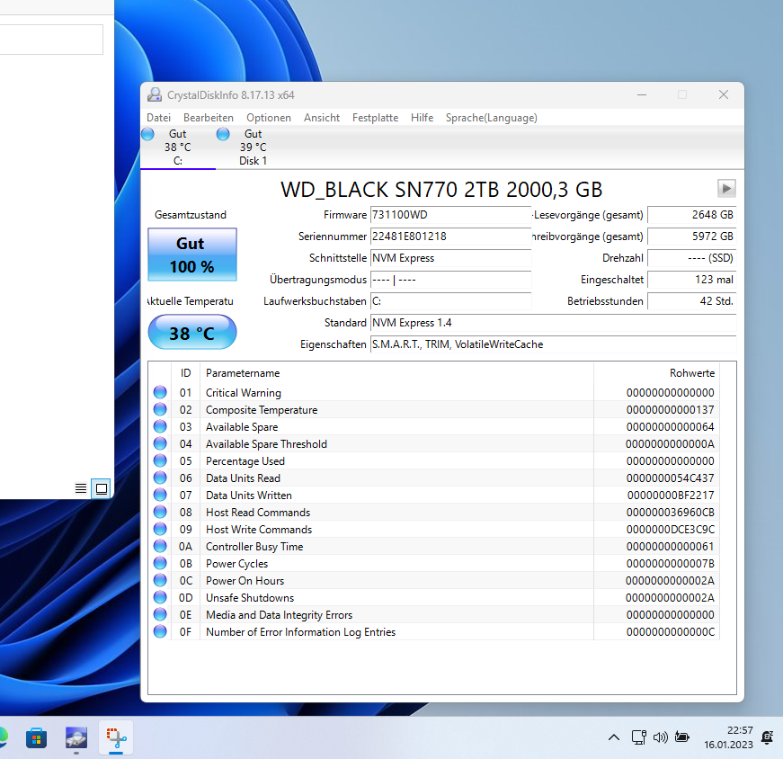Viewport: 783px width, 759px height.
Task: Select the Disk 1 drive tab
Action: (x=253, y=147)
